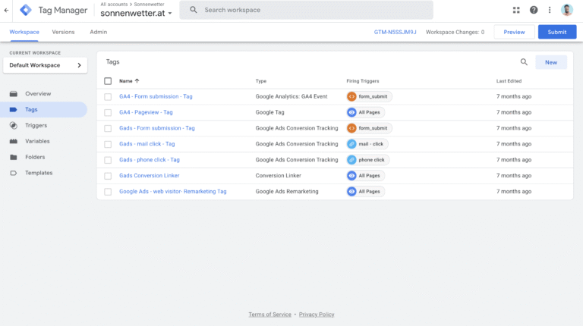Open Triggers in the left sidebar

click(36, 125)
